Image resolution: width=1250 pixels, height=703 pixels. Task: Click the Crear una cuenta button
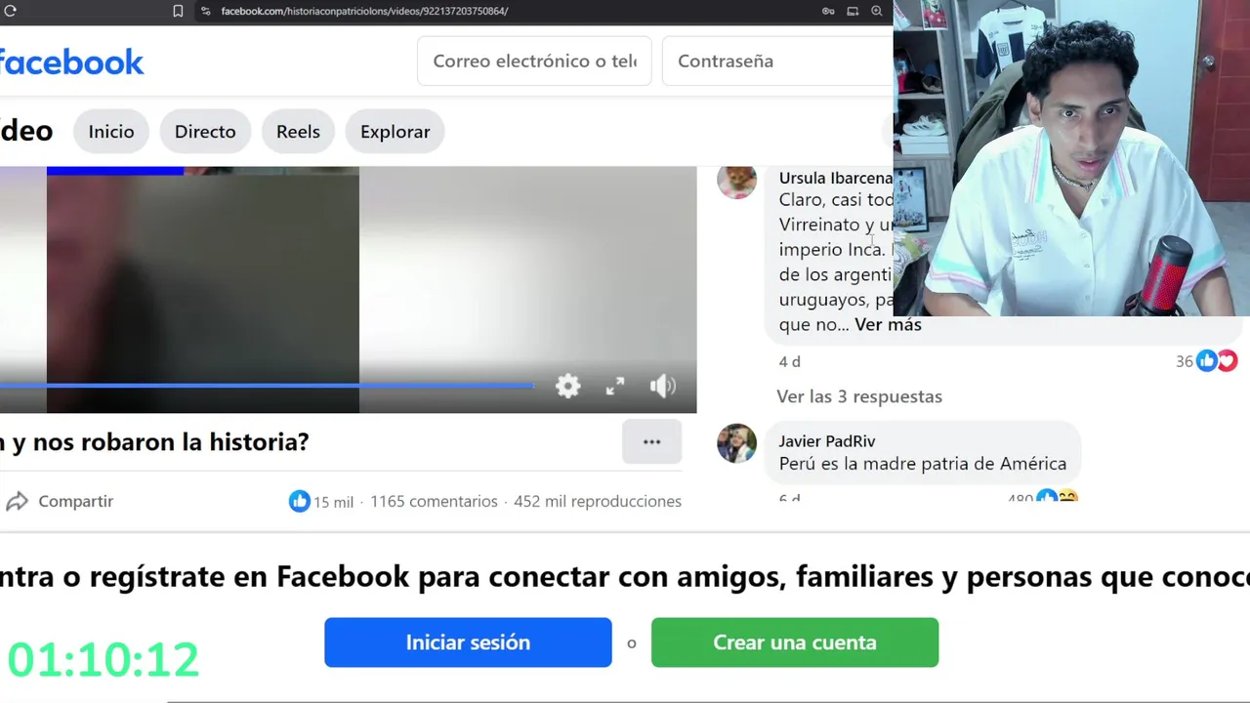[x=795, y=642]
